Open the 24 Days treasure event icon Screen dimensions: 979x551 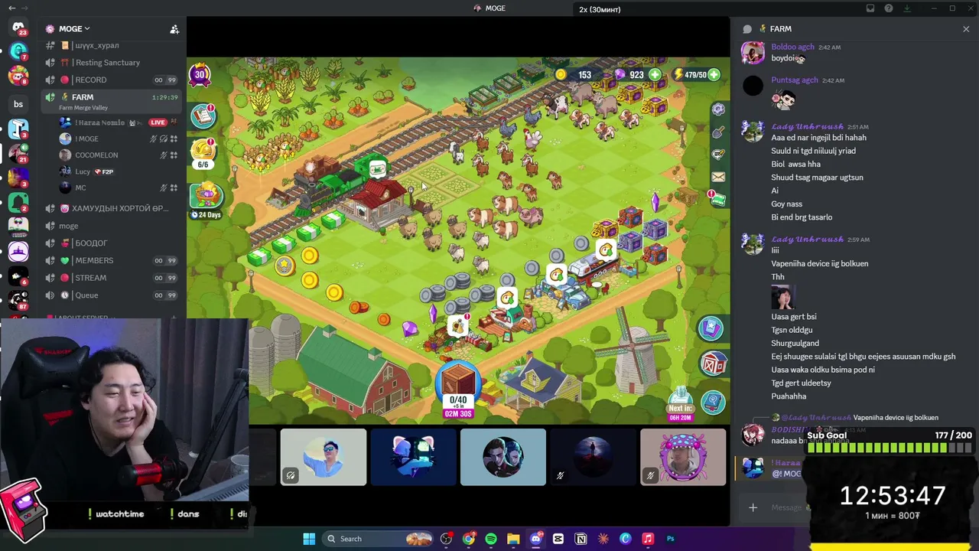click(x=206, y=201)
